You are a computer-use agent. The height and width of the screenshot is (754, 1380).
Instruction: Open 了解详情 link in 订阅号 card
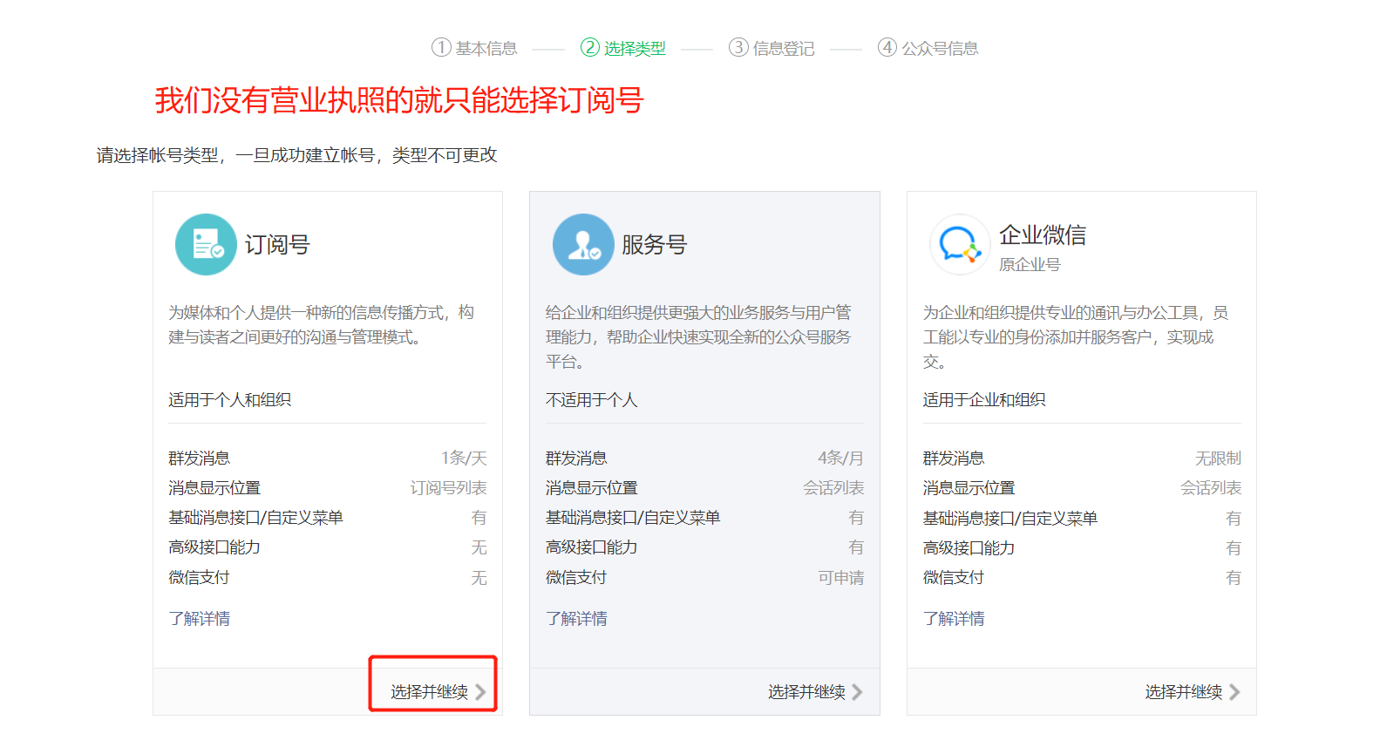point(200,619)
